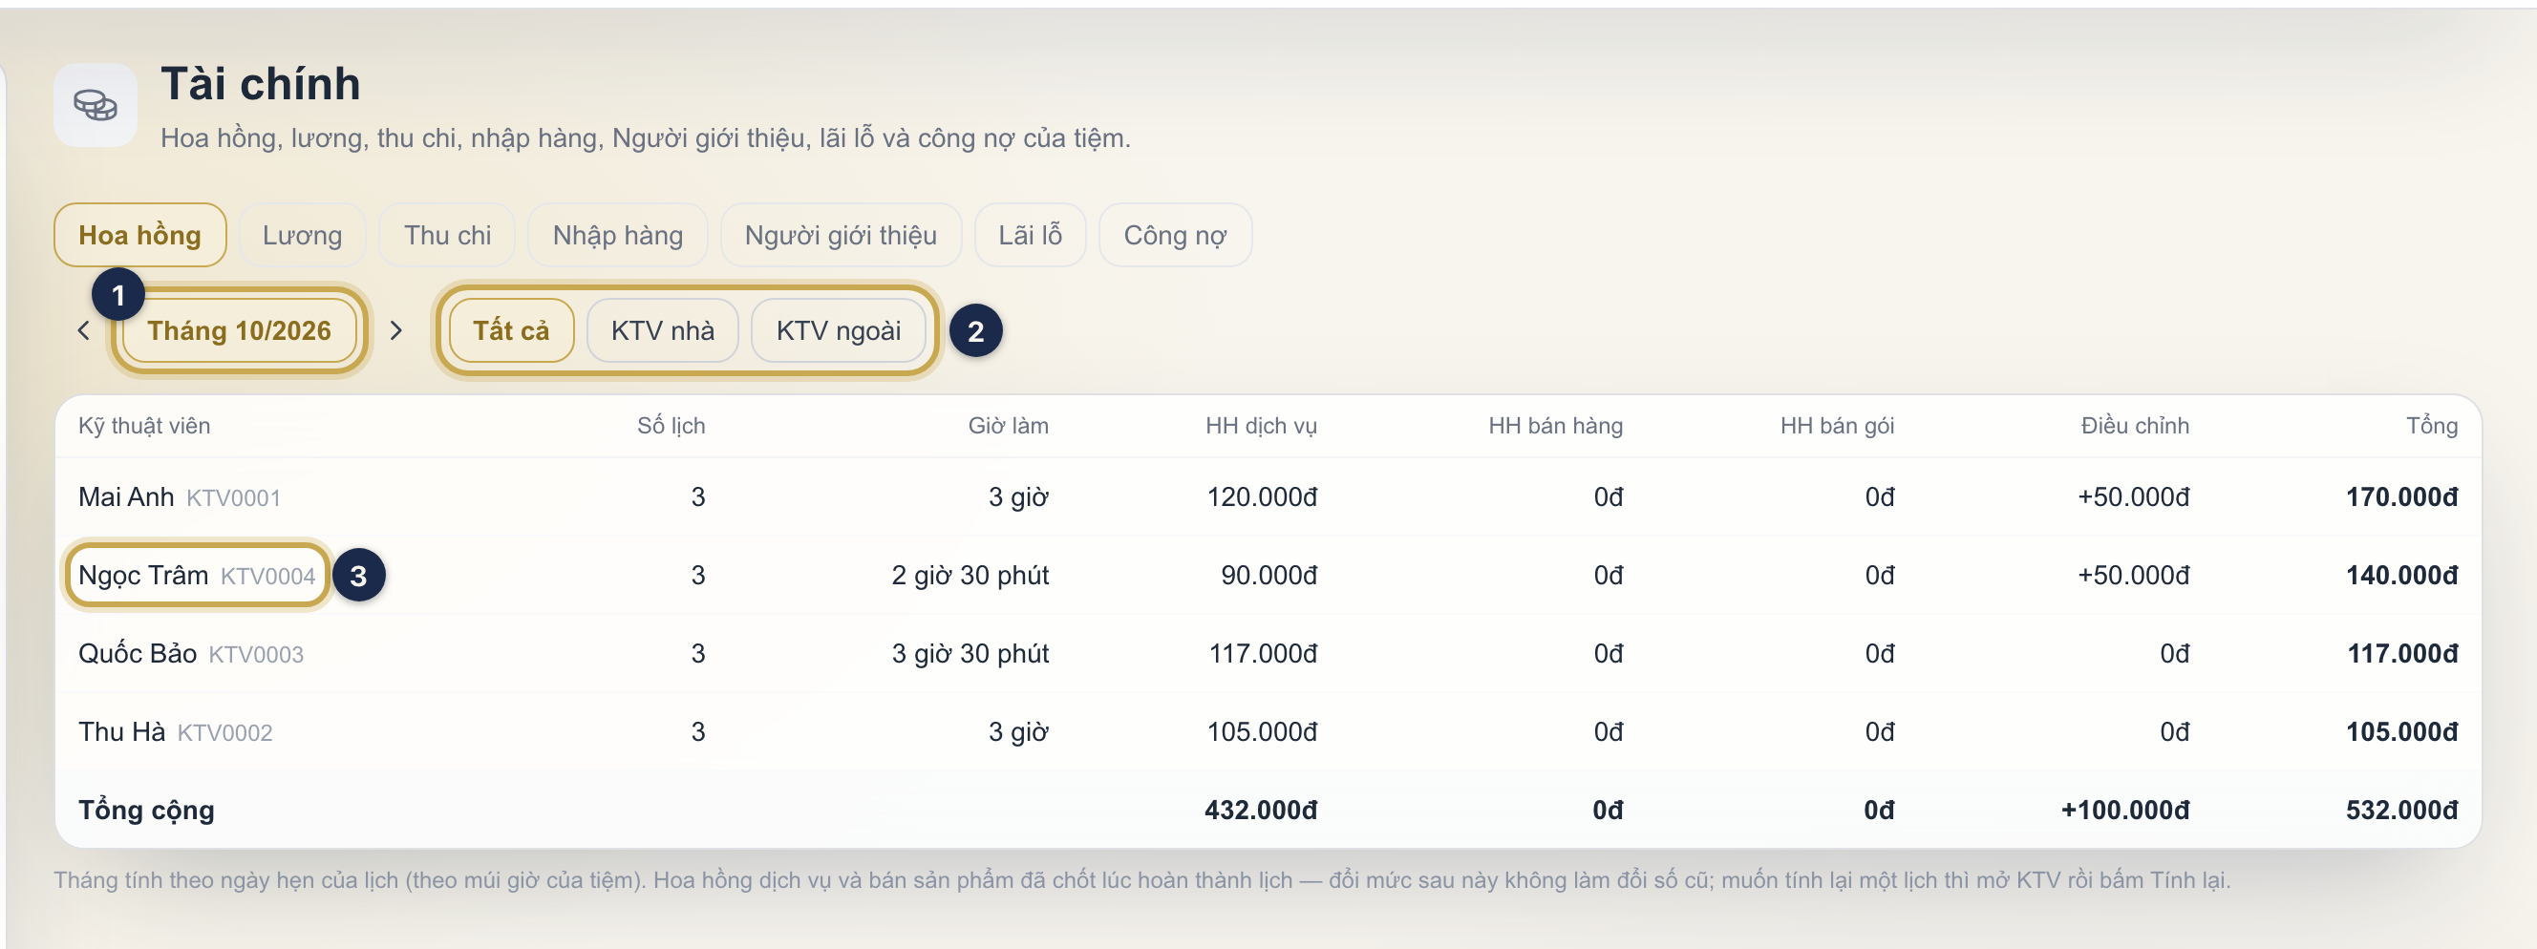The image size is (2537, 949).
Task: Open the Người giới thiệu tab
Action: pyautogui.click(x=840, y=235)
